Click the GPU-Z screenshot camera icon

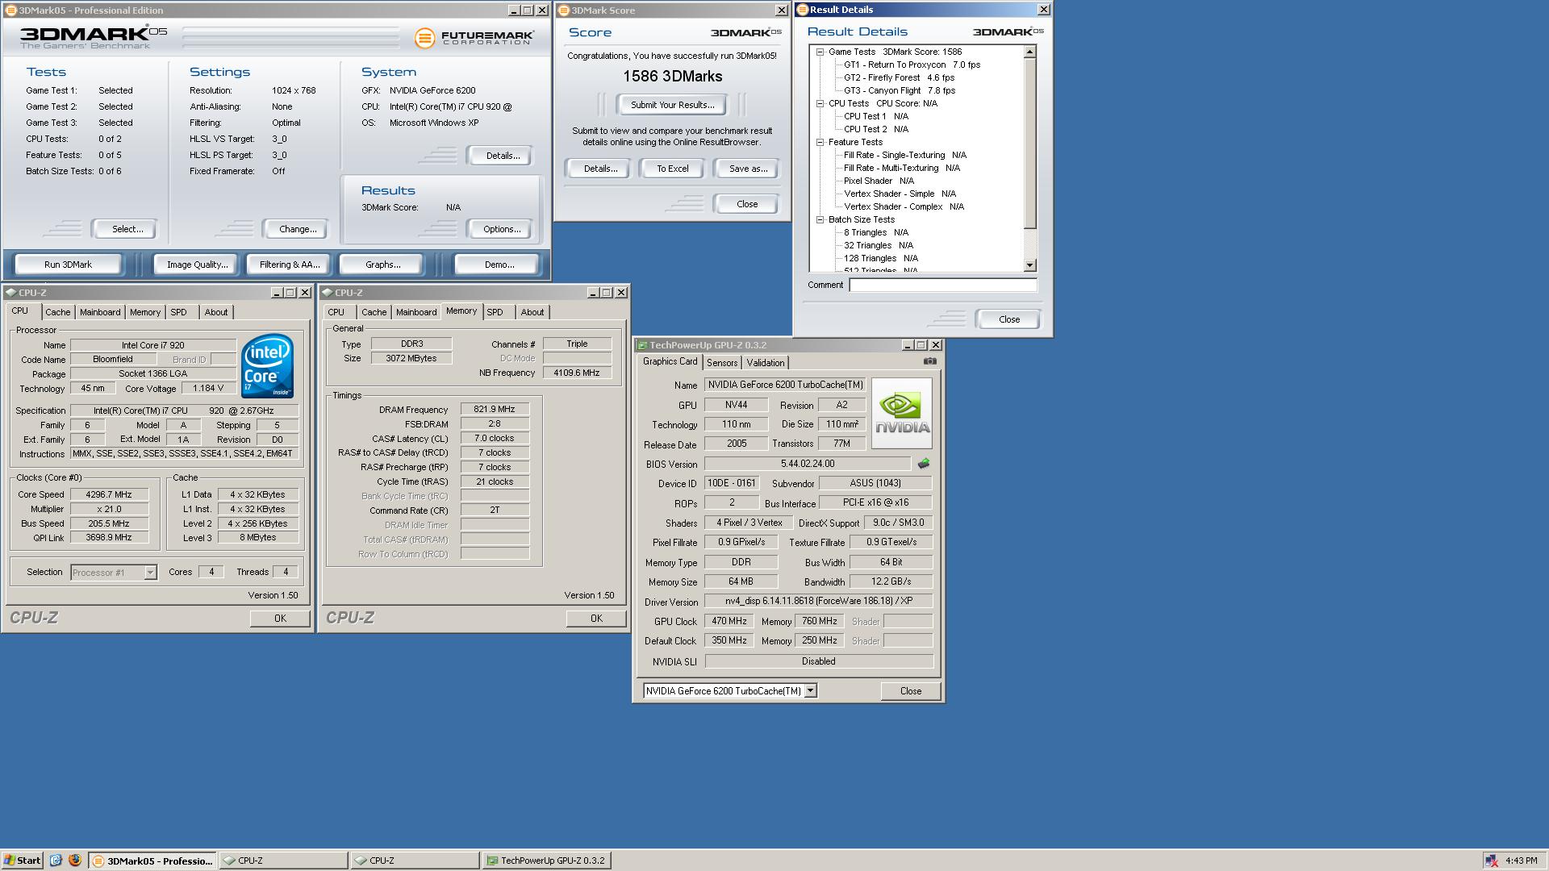tap(929, 361)
